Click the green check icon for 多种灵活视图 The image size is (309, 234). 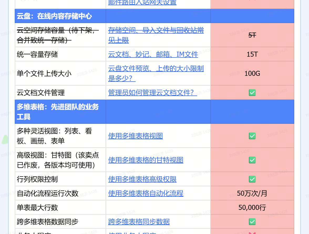pyautogui.click(x=252, y=136)
